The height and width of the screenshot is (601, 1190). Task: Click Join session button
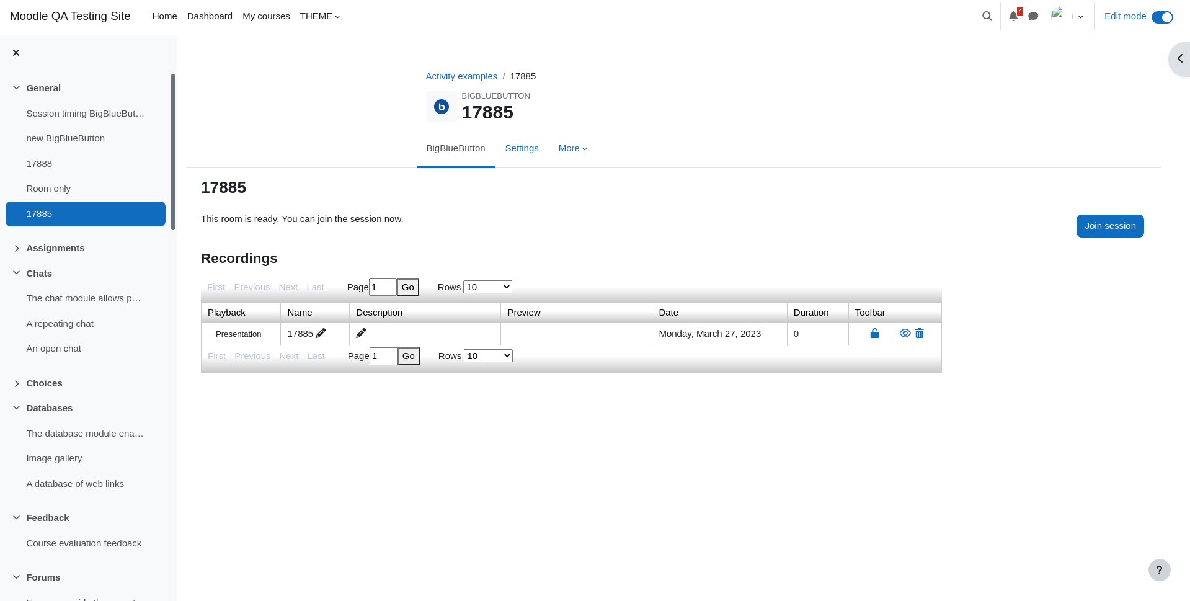click(x=1110, y=226)
